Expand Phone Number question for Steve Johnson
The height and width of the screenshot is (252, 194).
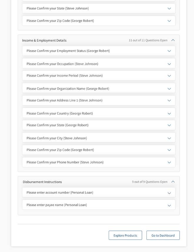(99, 162)
